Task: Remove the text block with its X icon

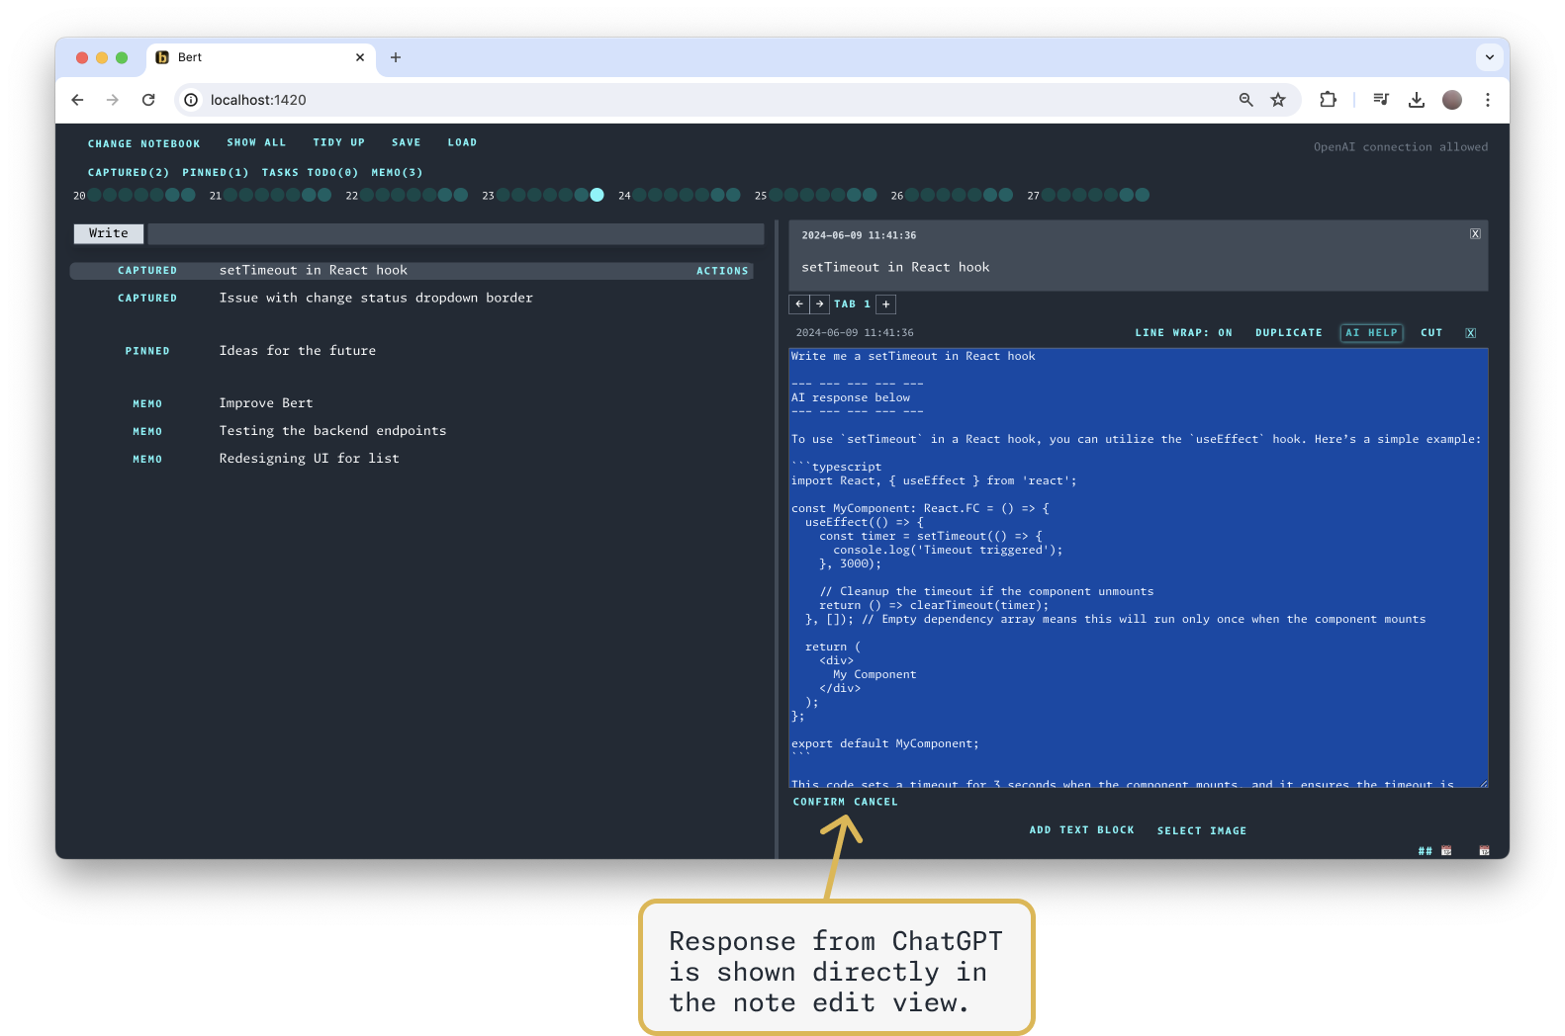Action: click(x=1471, y=333)
